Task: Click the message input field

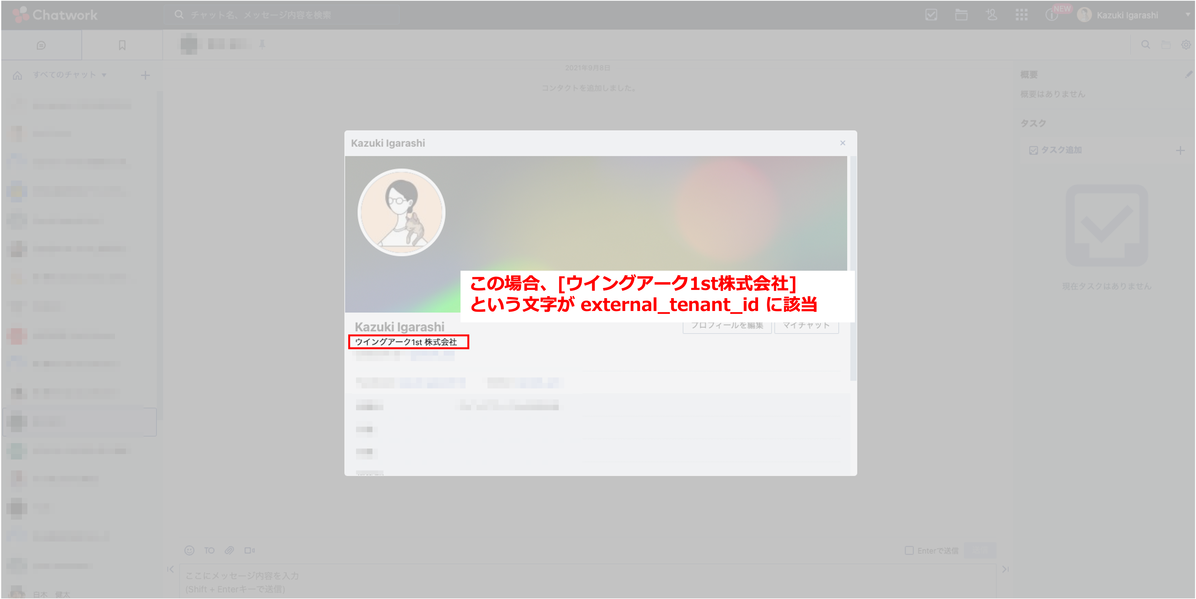Action: coord(588,581)
